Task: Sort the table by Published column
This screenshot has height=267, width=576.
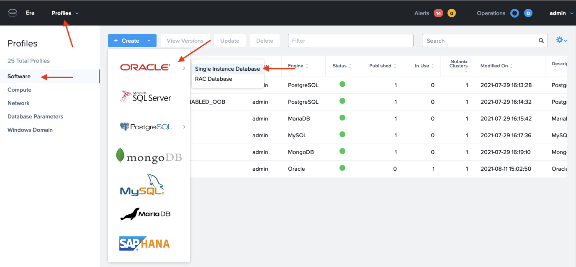Action: tap(383, 66)
